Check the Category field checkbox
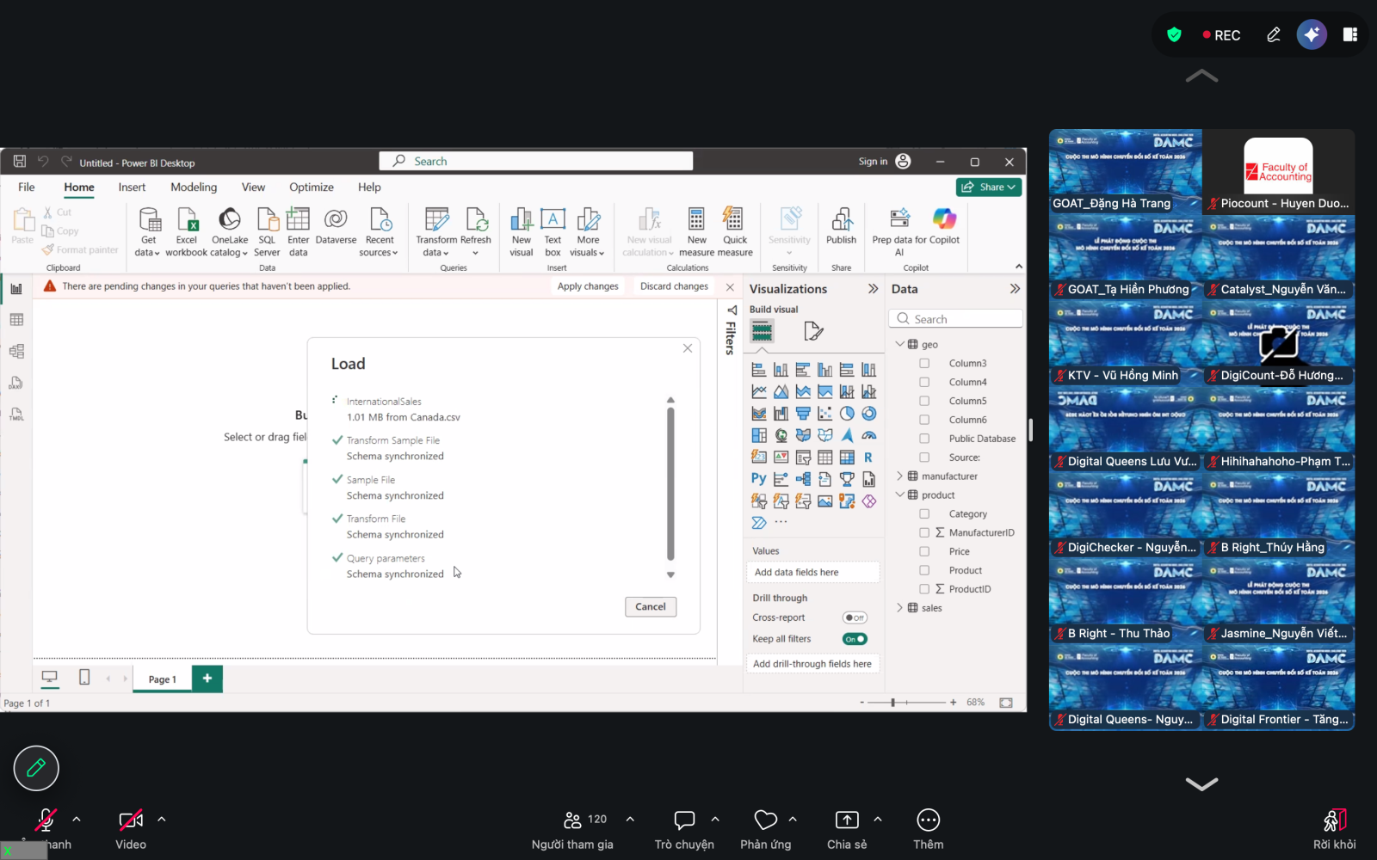 click(924, 514)
